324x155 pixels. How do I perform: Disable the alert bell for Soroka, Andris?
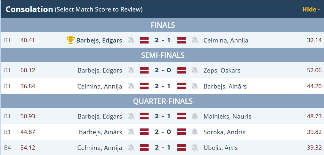[195, 132]
